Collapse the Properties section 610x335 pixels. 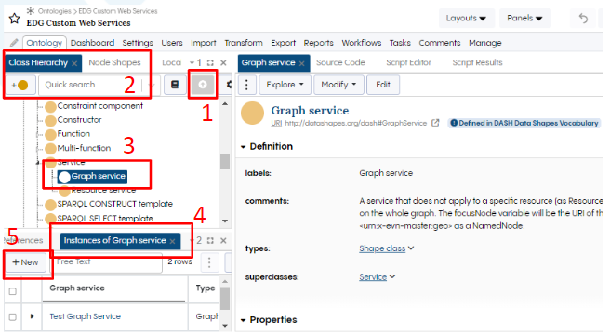tap(243, 320)
